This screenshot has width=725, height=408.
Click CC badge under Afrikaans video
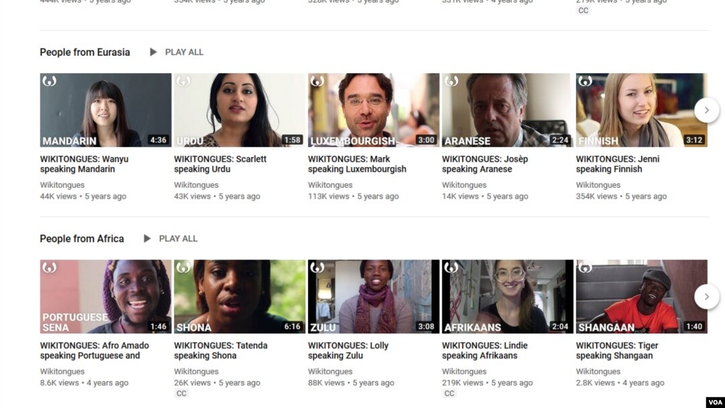tap(449, 393)
